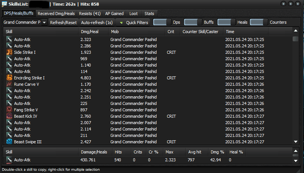Image resolution: width=304 pixels, height=173 pixels.
Task: Toggle the Heals filter switch
Action: coord(226,22)
